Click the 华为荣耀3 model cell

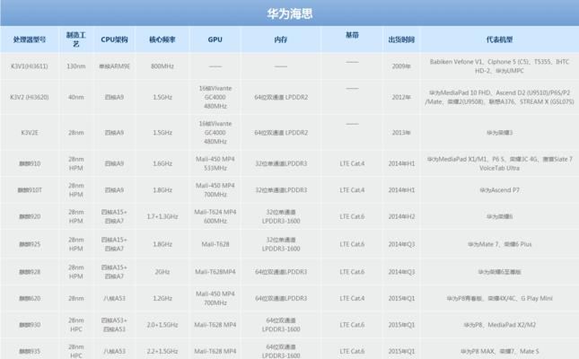(499, 133)
